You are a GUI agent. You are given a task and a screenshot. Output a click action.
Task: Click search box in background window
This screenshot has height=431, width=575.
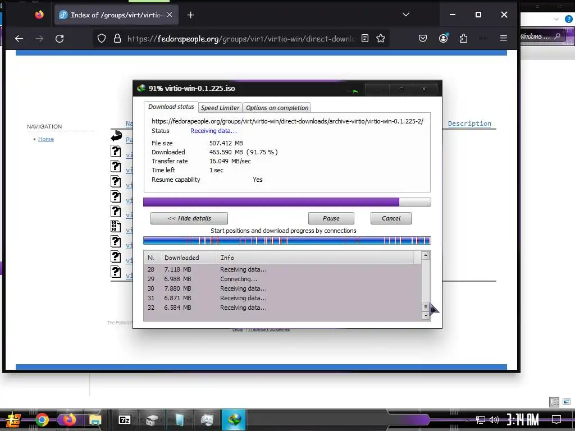(x=542, y=36)
